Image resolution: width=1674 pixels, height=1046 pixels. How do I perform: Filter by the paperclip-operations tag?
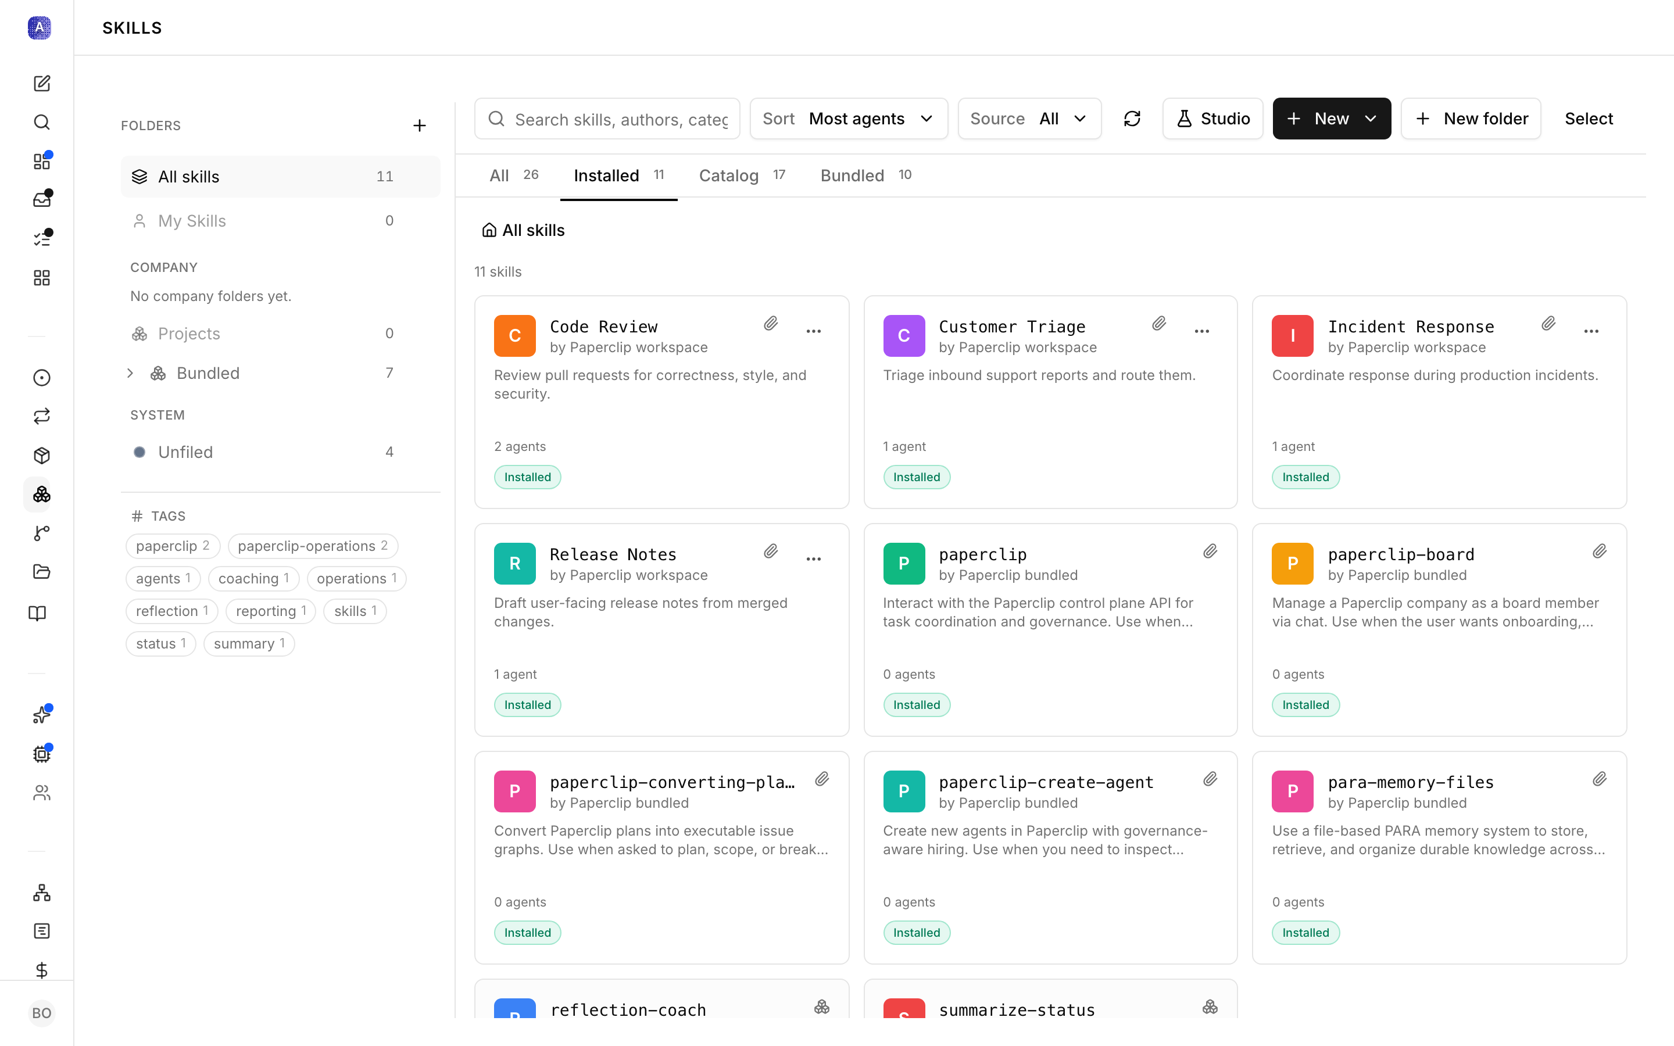coord(313,546)
